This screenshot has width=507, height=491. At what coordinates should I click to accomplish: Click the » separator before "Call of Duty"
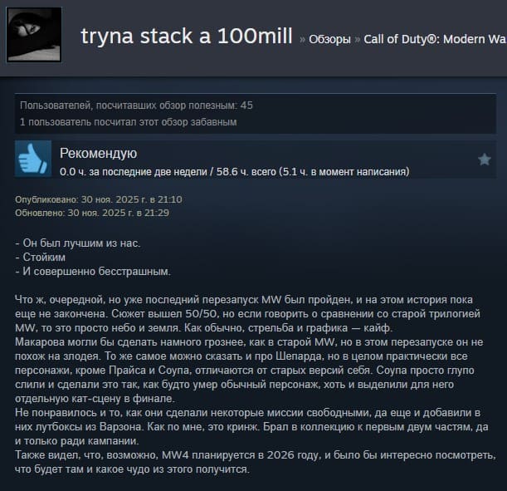358,40
